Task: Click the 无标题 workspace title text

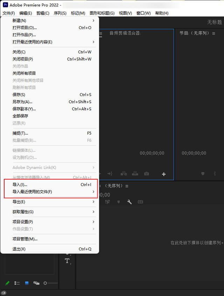Action: pos(215,22)
